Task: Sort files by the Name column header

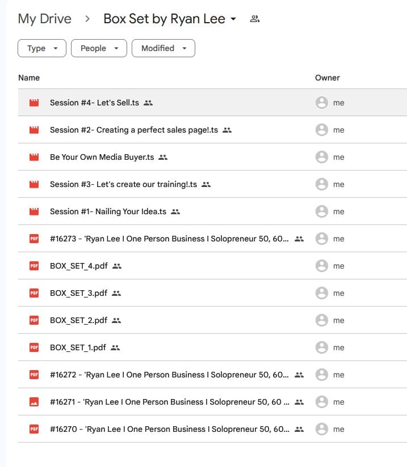Action: [x=29, y=78]
